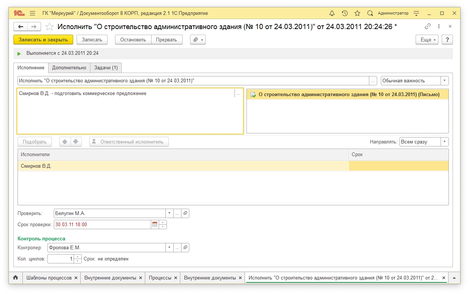
Task: Move executor up arrow button
Action: (x=65, y=142)
